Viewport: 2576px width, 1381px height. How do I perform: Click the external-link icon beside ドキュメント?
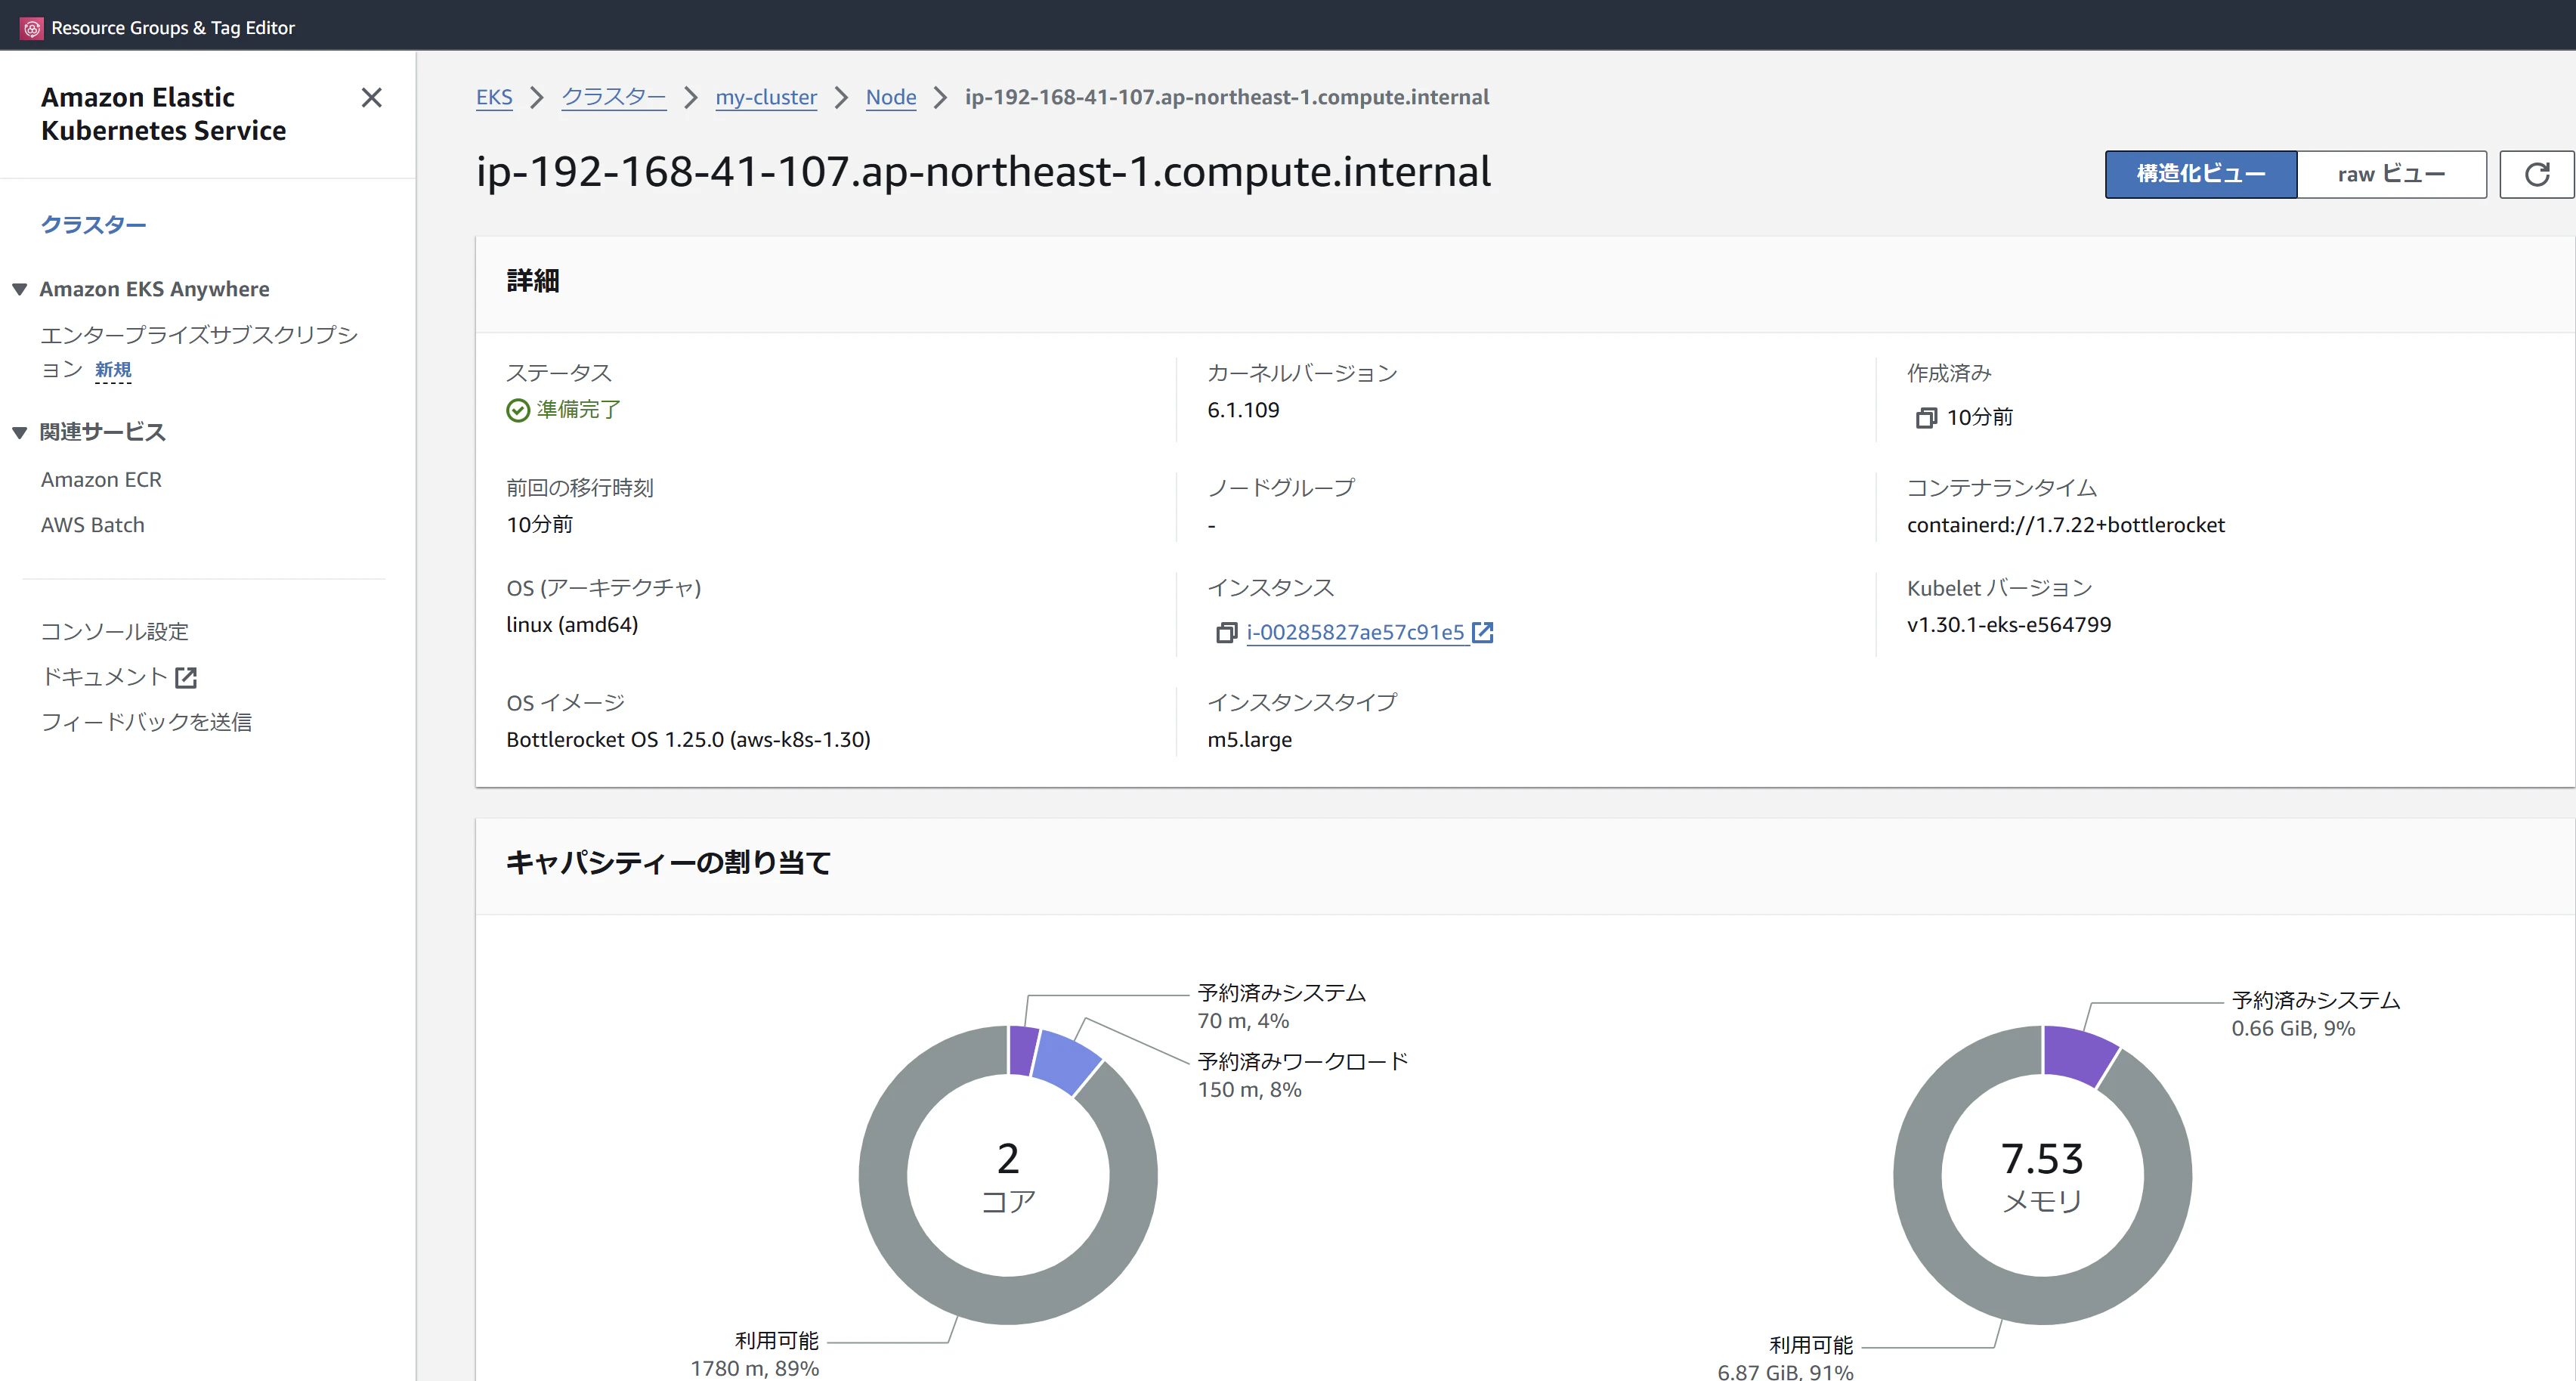point(186,678)
